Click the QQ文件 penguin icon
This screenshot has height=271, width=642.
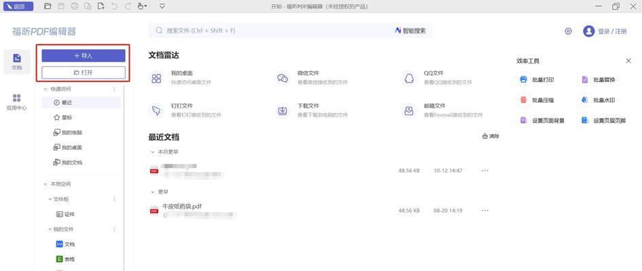click(408, 79)
